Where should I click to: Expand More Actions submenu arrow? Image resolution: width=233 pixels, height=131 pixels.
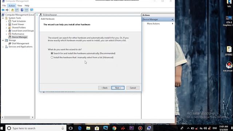coord(173,24)
